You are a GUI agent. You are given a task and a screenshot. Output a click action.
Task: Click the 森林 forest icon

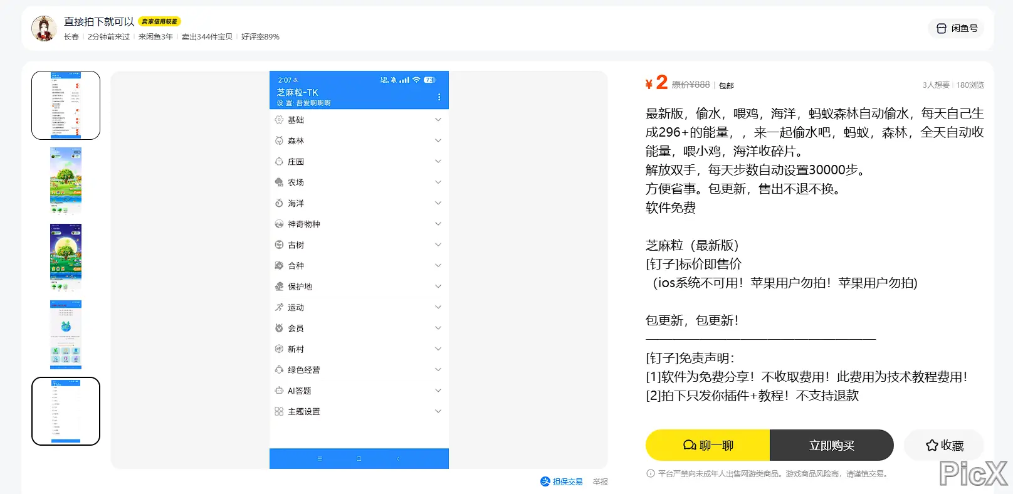[279, 140]
